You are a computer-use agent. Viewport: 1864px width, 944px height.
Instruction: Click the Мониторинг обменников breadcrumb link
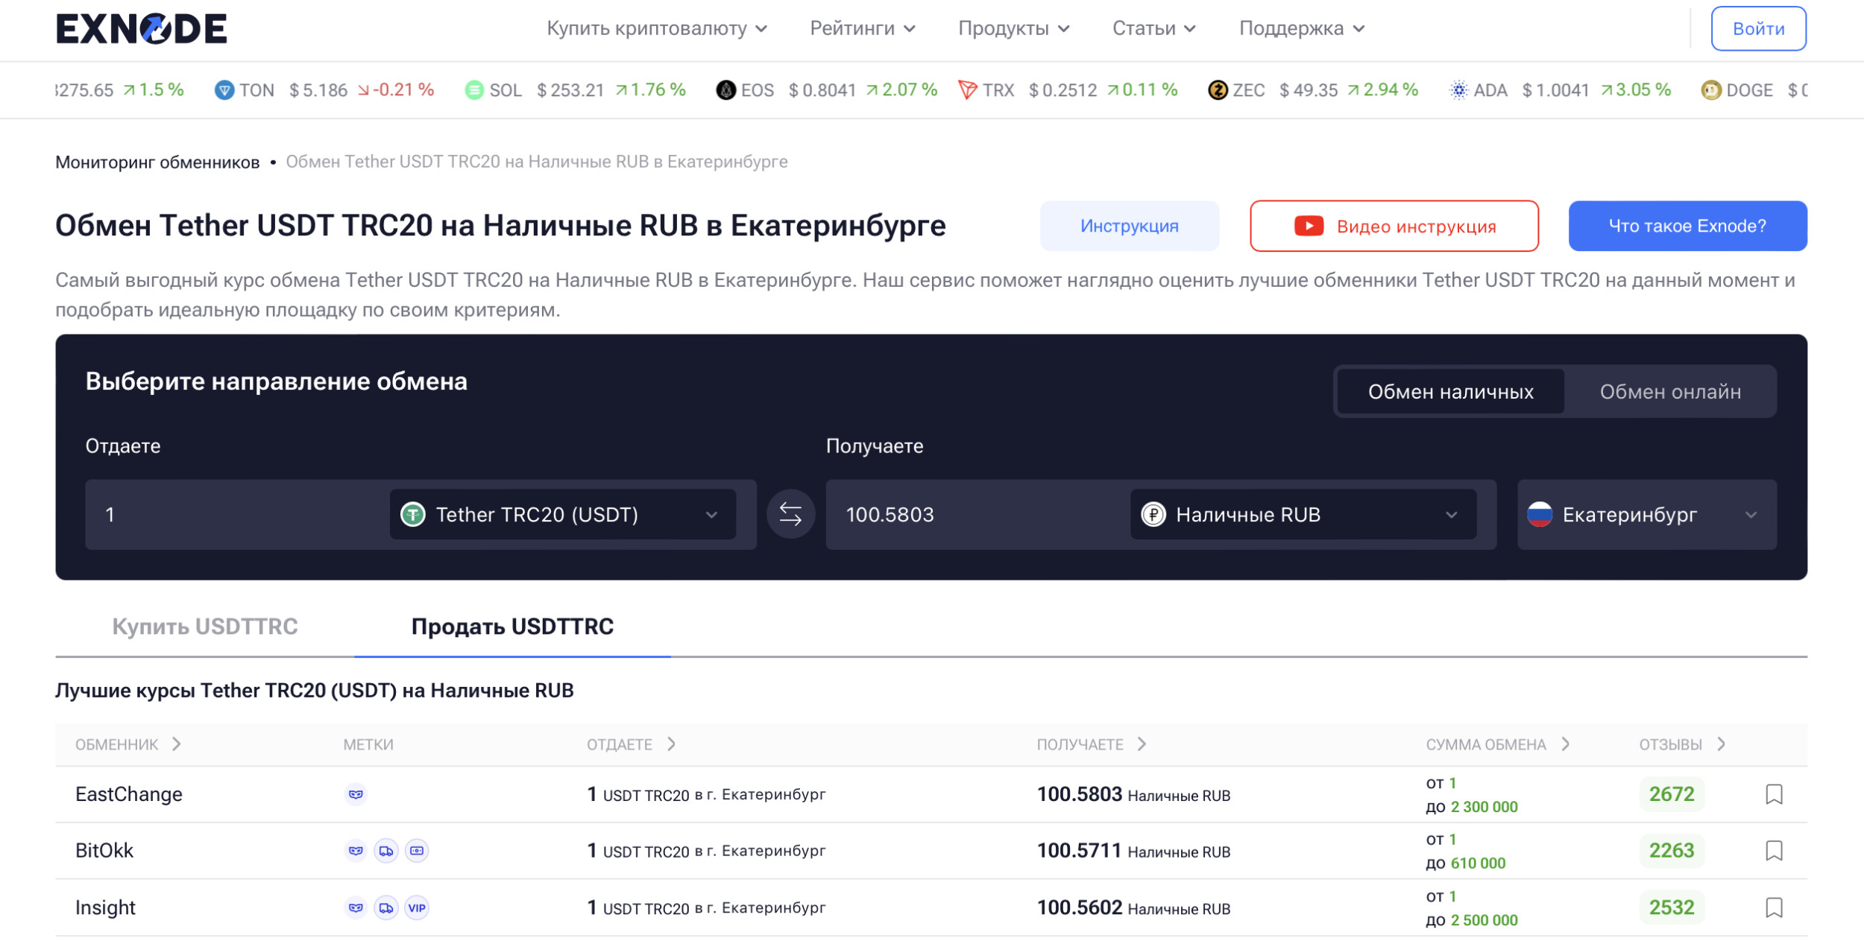click(157, 162)
